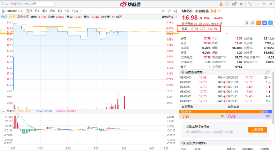Click the 08:00:01 trade at 17.69
The image size is (275, 151).
click(202, 78)
